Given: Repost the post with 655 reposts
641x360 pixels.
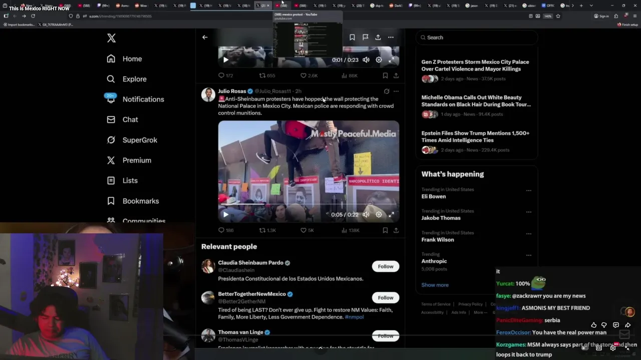Looking at the screenshot, I should coord(267,75).
